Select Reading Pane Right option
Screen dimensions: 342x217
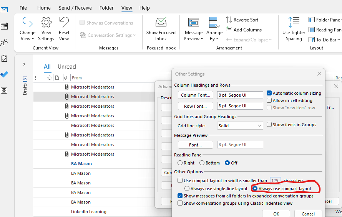pyautogui.click(x=180, y=163)
